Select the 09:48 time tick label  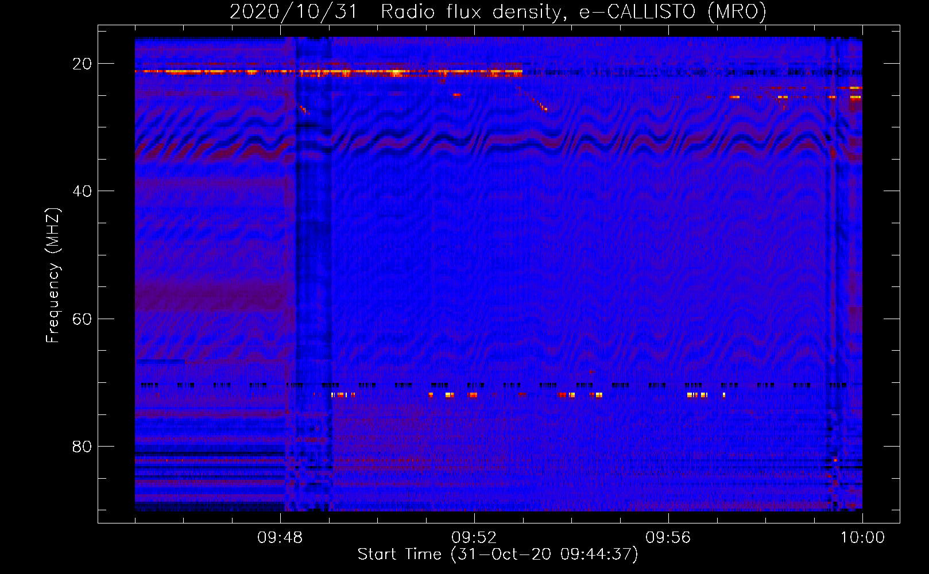[x=280, y=538]
